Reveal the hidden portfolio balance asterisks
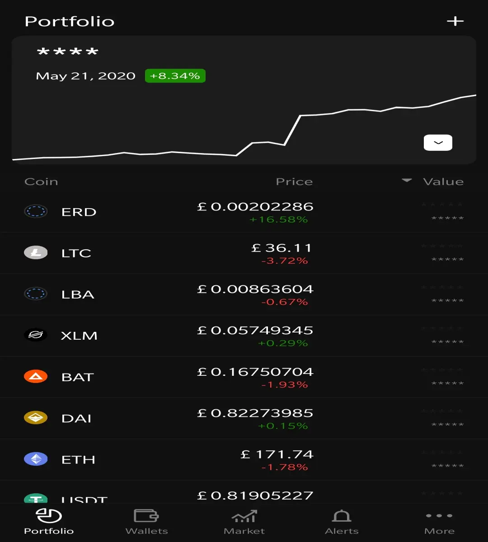Viewport: 488px width, 542px height. [x=67, y=52]
